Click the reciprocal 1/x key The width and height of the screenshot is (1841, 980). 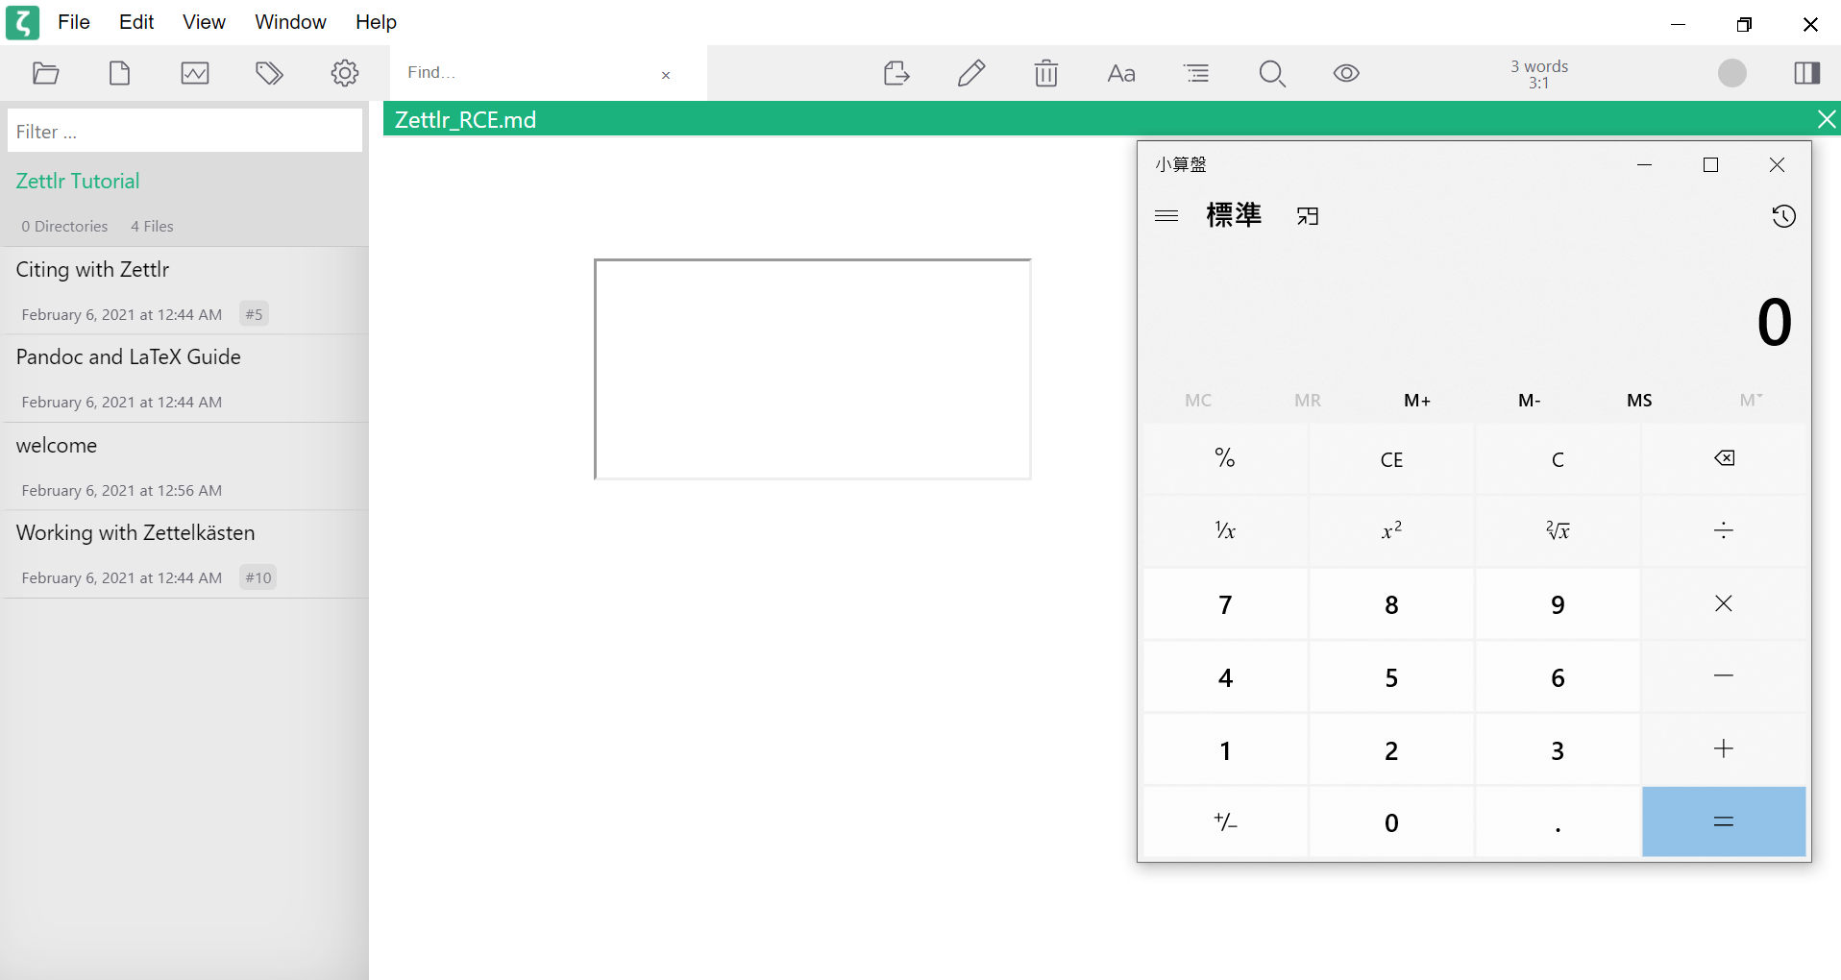1225,530
